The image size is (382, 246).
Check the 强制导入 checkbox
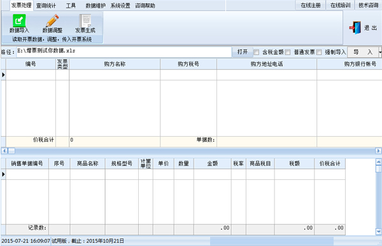click(x=319, y=52)
